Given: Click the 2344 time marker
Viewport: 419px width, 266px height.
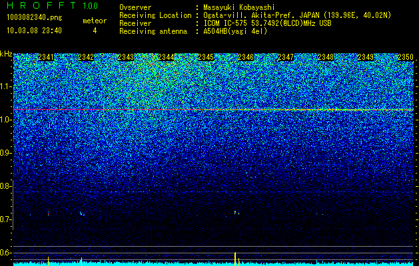Looking at the screenshot, I should (166, 57).
